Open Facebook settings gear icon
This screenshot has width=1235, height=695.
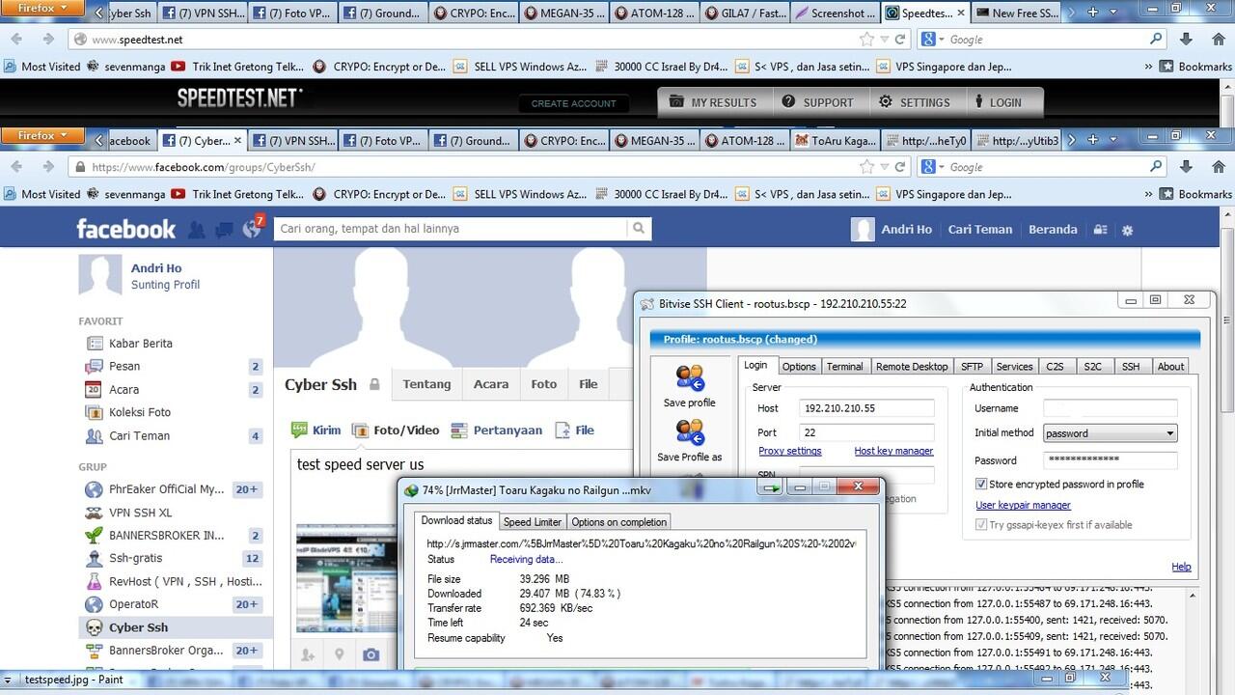coord(1127,230)
